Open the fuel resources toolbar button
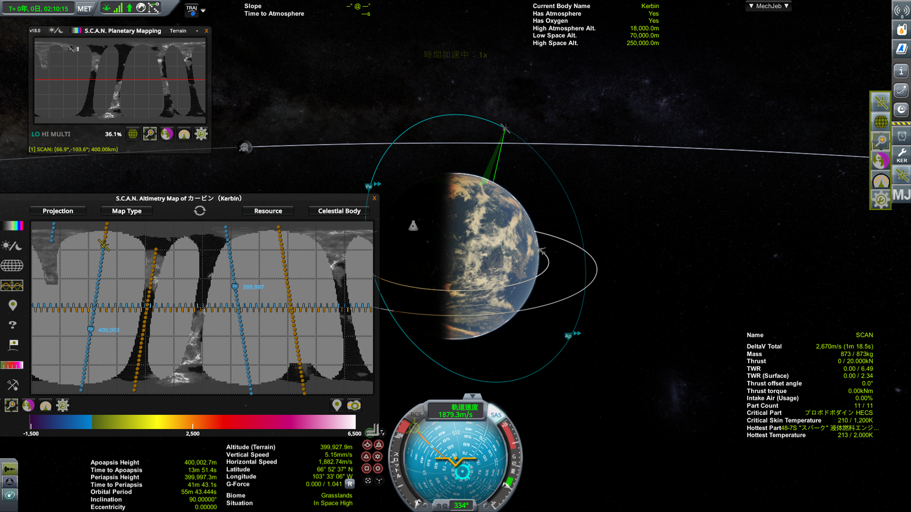 (902, 29)
